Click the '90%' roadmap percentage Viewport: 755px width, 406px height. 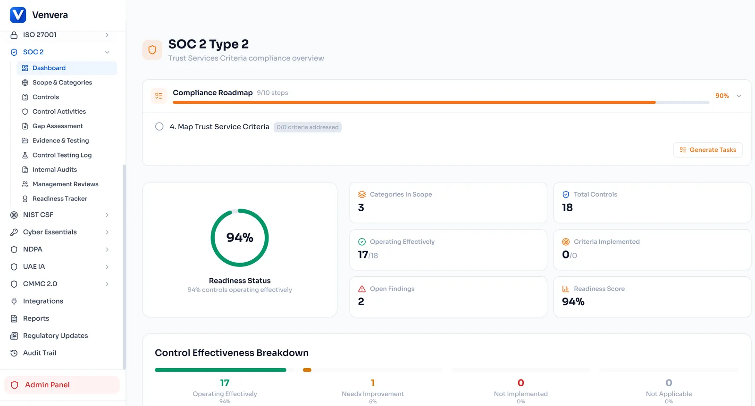point(722,96)
